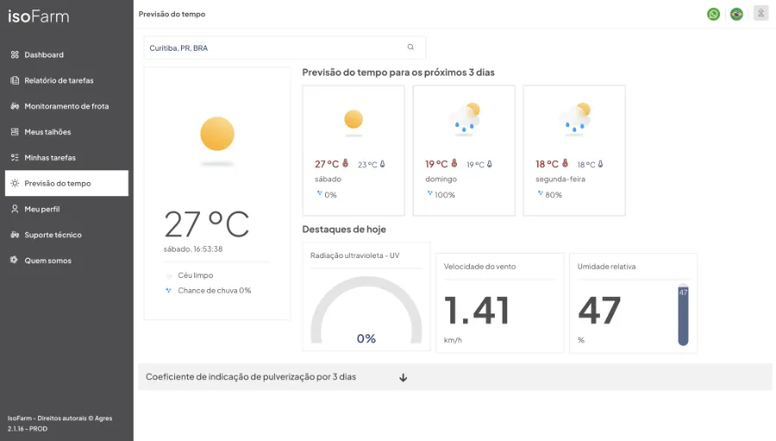Click the 47 humidity value
The image size is (776, 441).
[x=599, y=312]
